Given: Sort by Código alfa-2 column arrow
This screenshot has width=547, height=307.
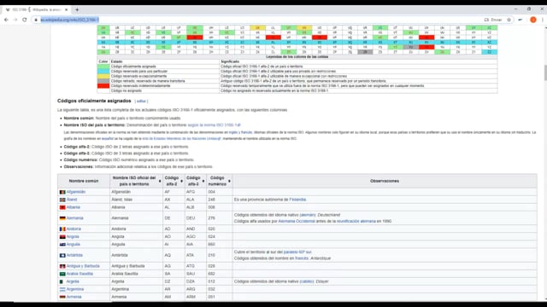Looking at the screenshot, I should coord(181,181).
